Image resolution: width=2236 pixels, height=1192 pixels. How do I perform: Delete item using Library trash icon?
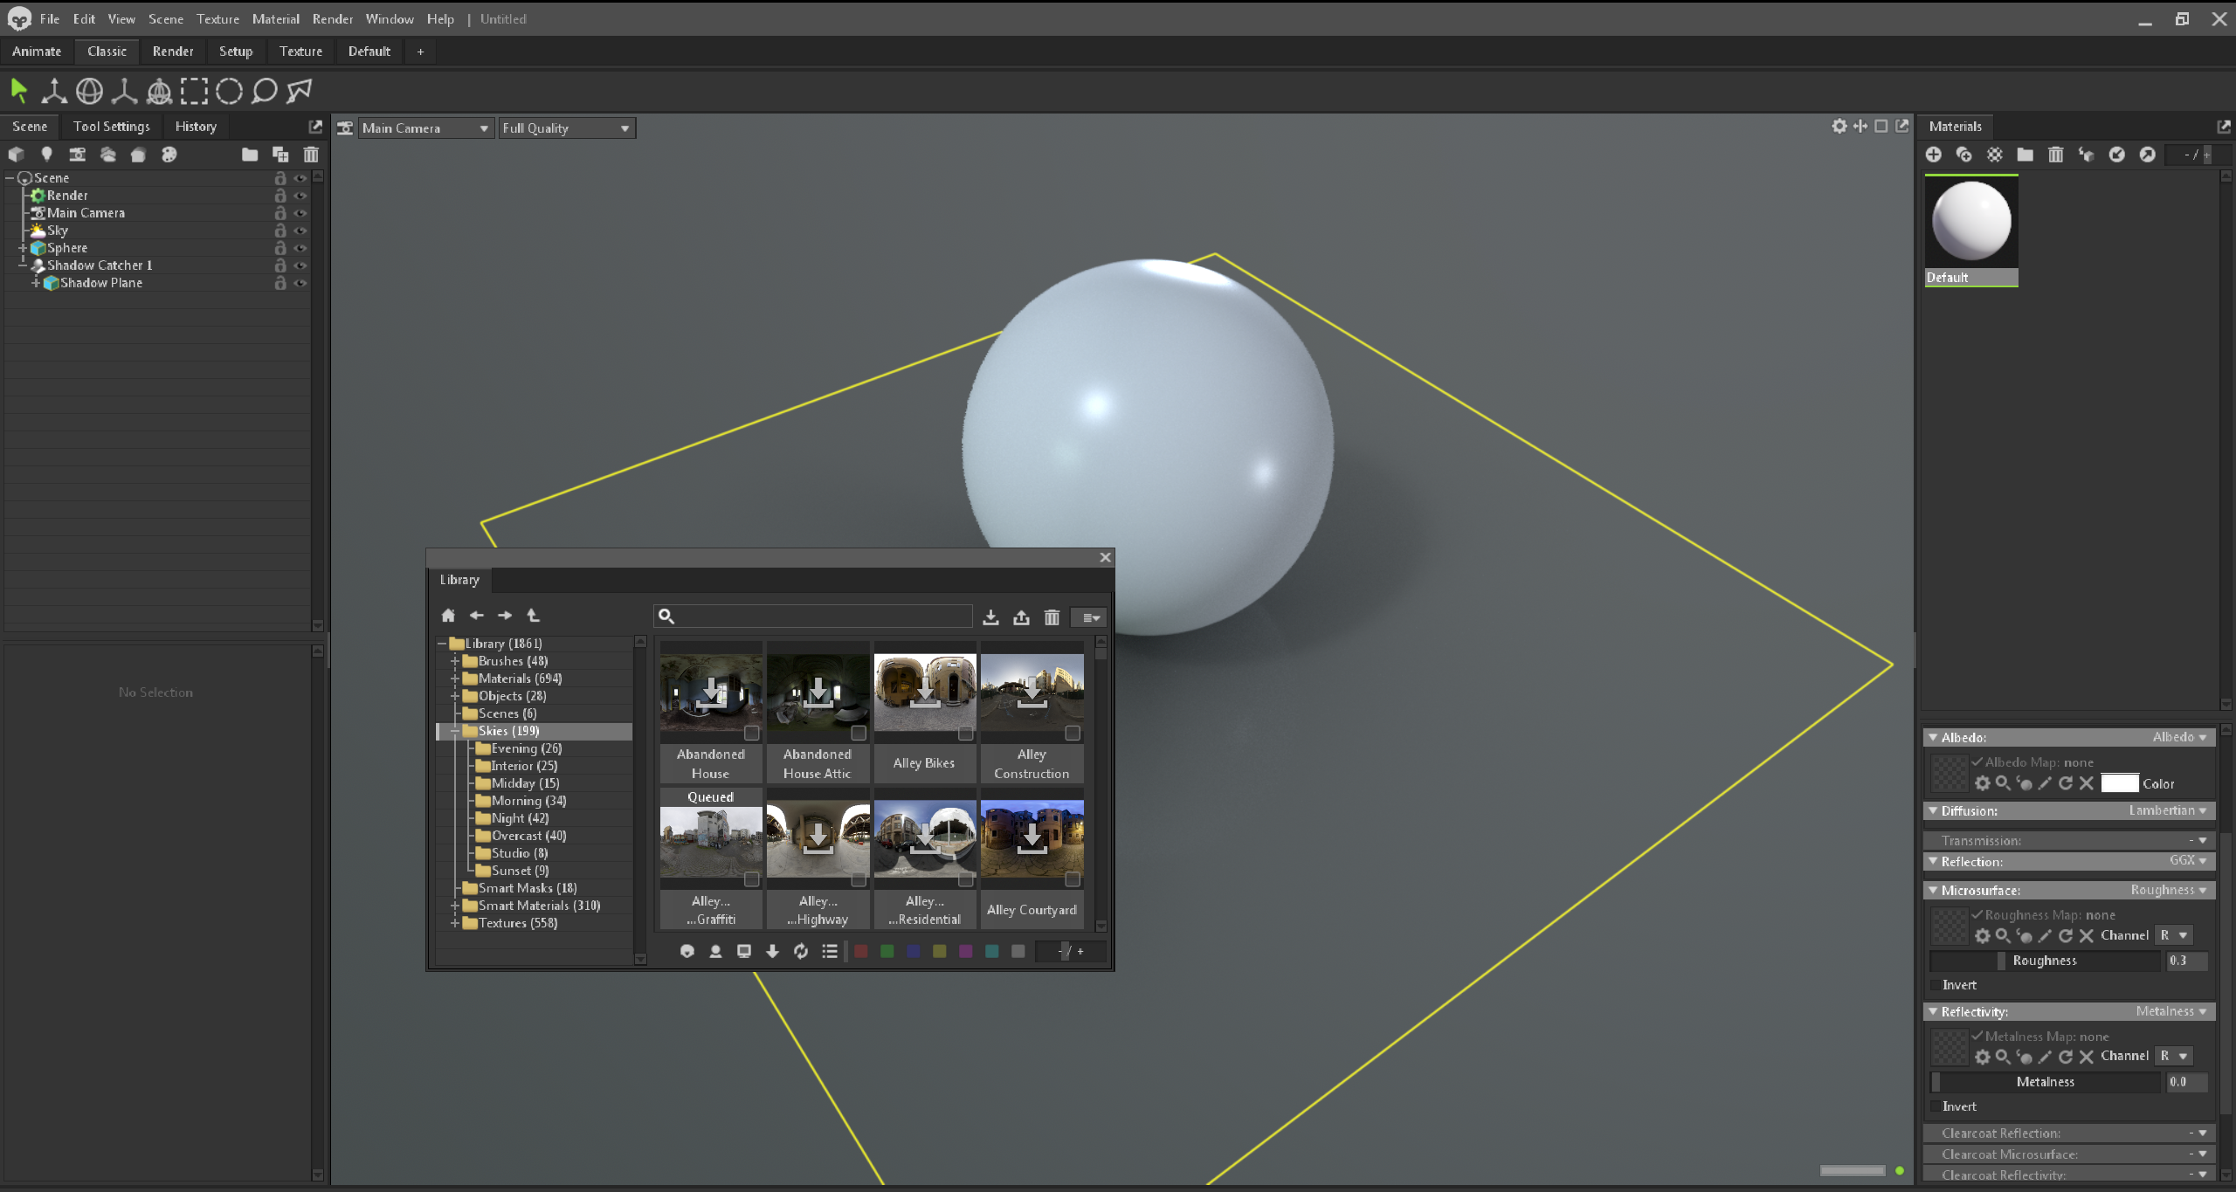pyautogui.click(x=1052, y=617)
